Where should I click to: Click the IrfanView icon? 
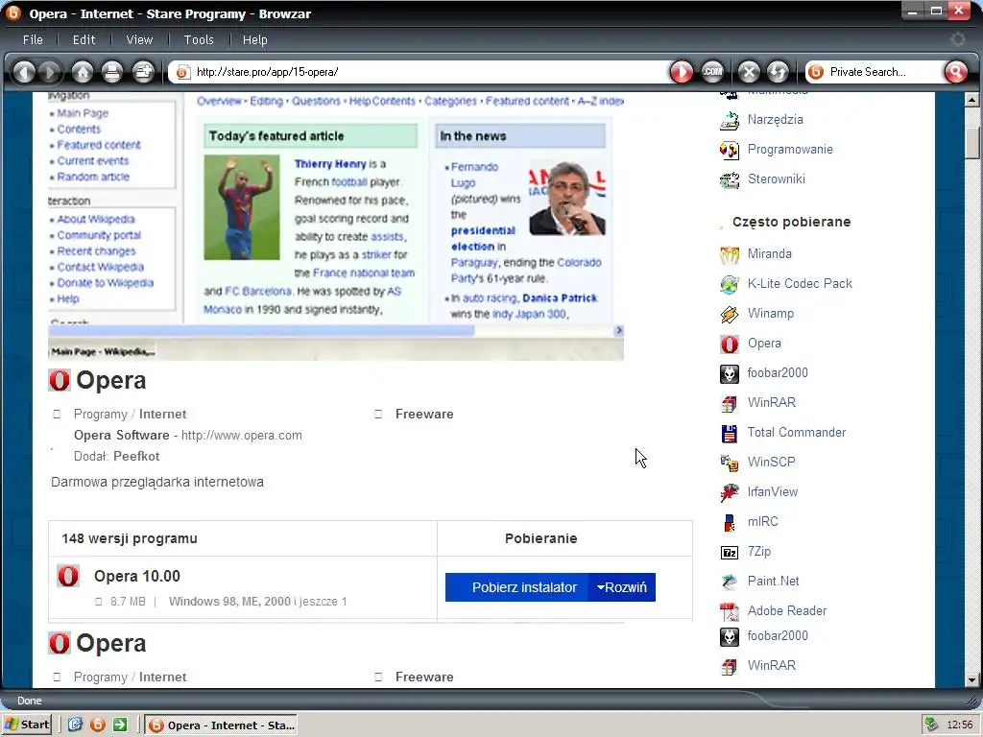[730, 492]
